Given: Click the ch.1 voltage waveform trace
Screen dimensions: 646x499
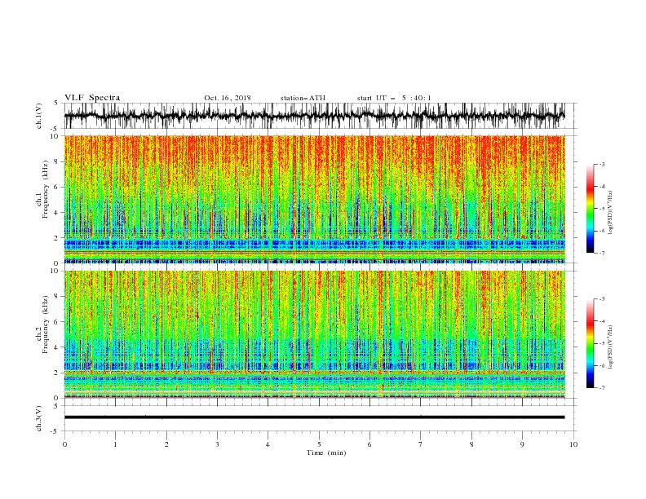Looking at the screenshot, I should pos(314,116).
